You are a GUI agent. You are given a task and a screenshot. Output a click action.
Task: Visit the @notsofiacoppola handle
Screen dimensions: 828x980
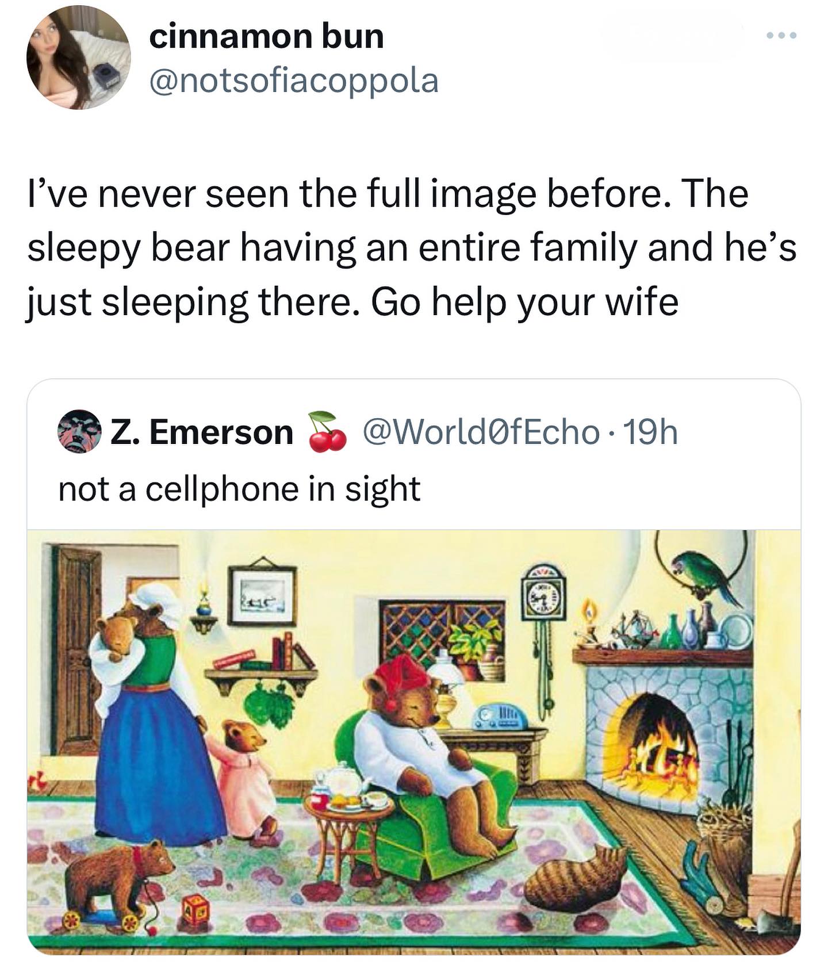(293, 80)
